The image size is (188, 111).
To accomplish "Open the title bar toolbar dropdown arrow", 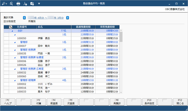I will click(39, 4).
